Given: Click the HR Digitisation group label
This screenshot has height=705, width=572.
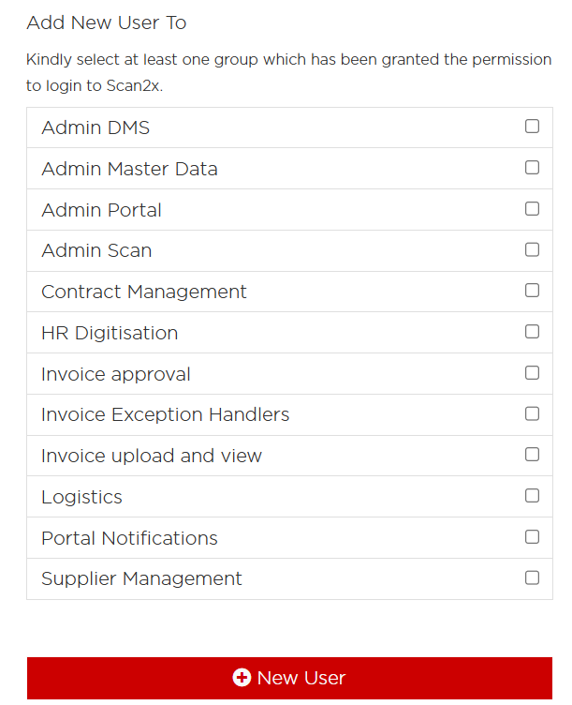Looking at the screenshot, I should coord(110,333).
